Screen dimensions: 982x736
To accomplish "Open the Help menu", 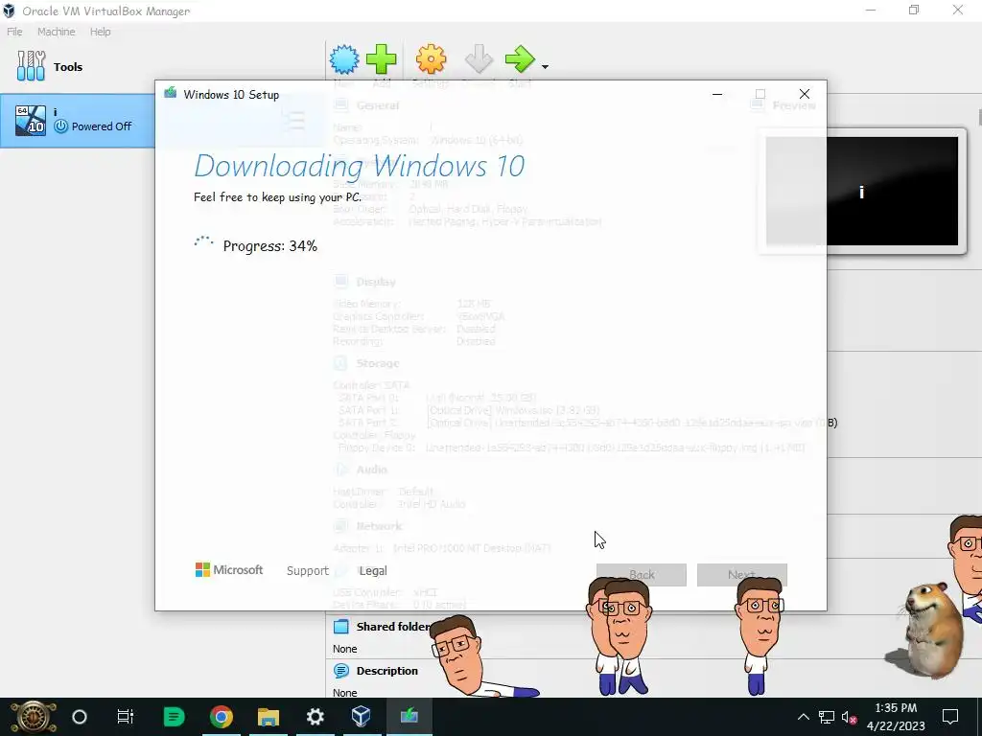I will point(100,32).
